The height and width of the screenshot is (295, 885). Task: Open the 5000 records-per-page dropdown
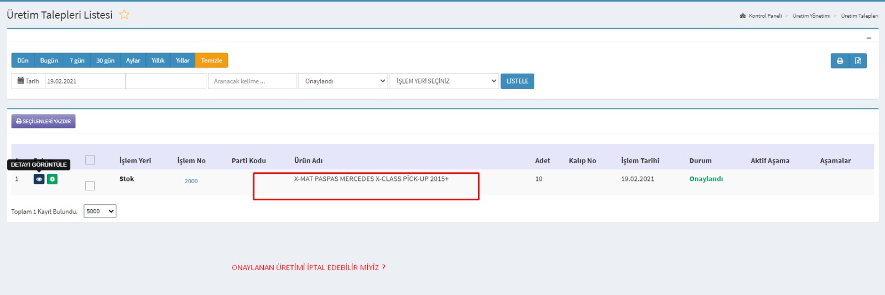click(x=100, y=211)
